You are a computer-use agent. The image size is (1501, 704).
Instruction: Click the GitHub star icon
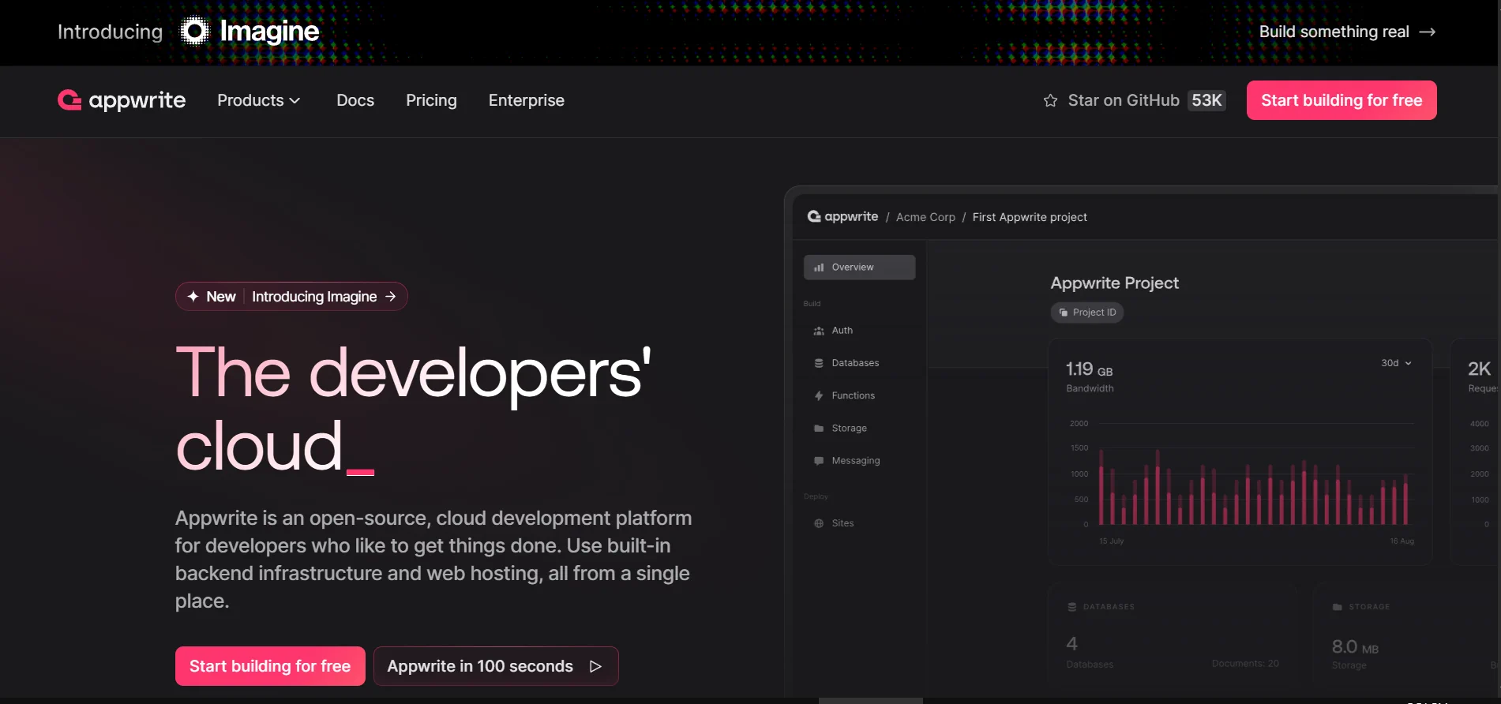1050,100
